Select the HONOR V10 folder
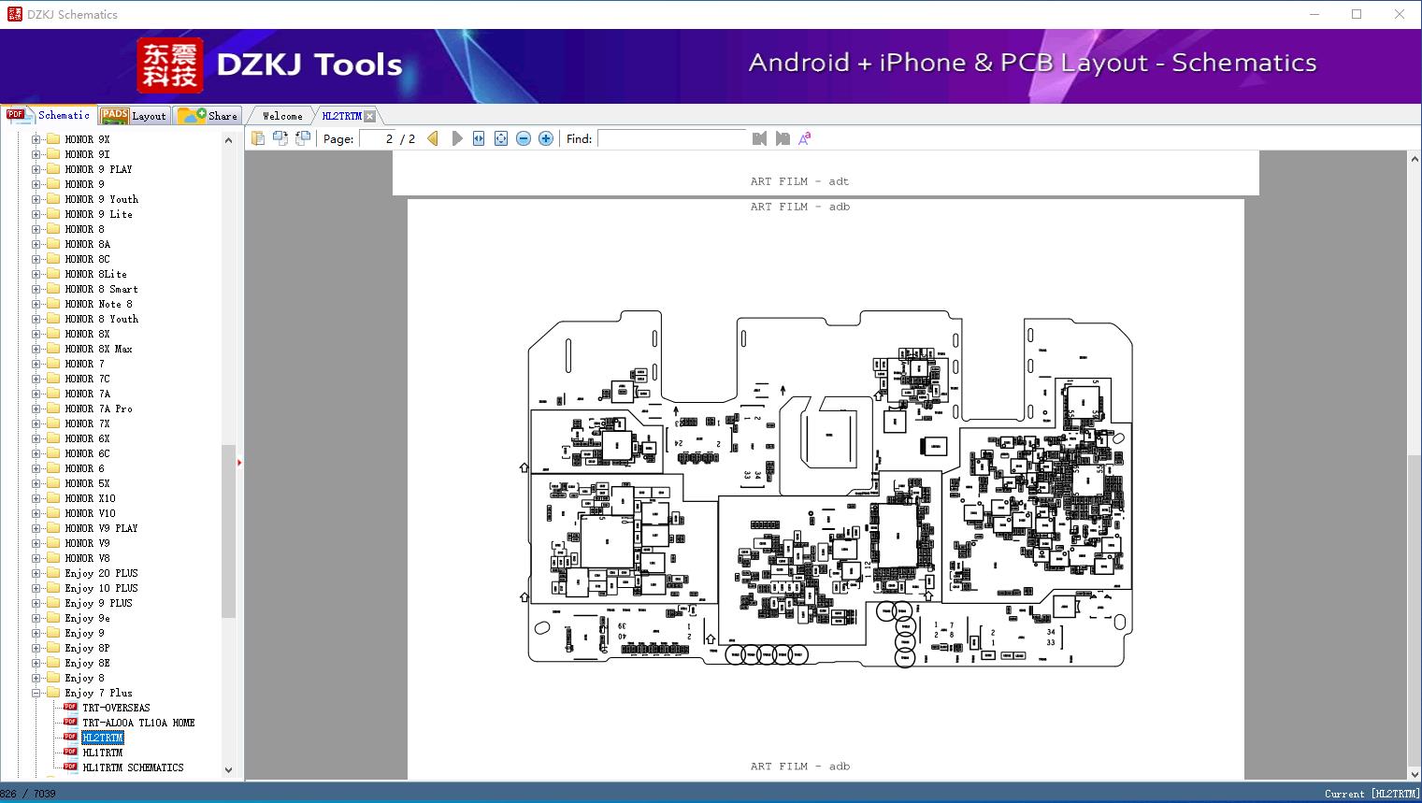Image resolution: width=1422 pixels, height=803 pixels. tap(90, 513)
